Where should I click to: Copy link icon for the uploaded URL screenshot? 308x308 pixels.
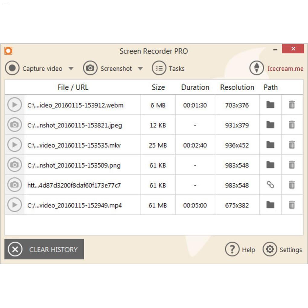270,185
